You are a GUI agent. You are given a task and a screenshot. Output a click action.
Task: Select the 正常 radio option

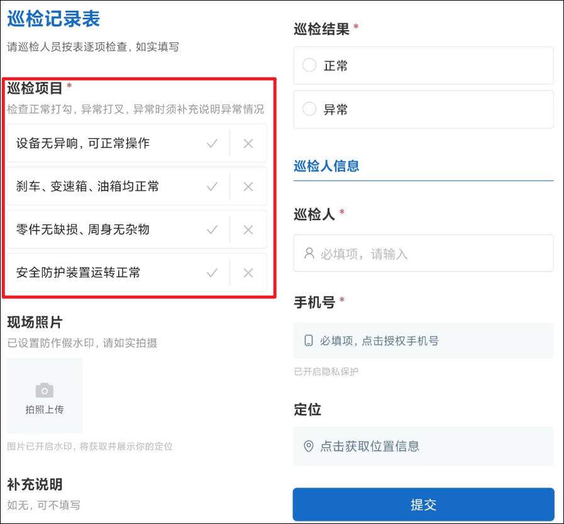(309, 65)
